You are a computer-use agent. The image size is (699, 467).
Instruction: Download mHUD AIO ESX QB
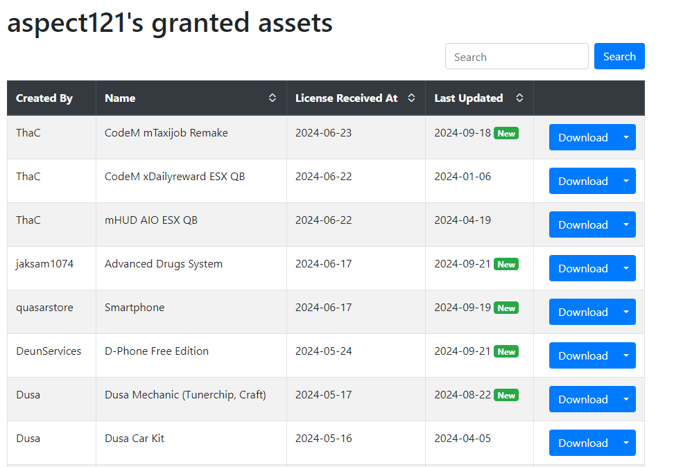tap(582, 224)
